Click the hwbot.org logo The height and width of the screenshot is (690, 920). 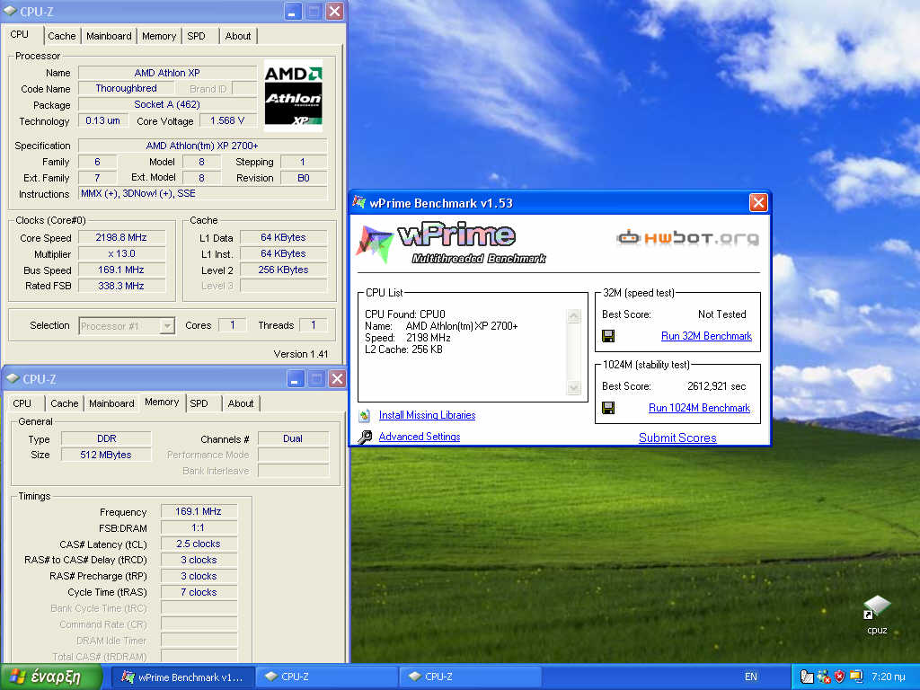pos(687,237)
